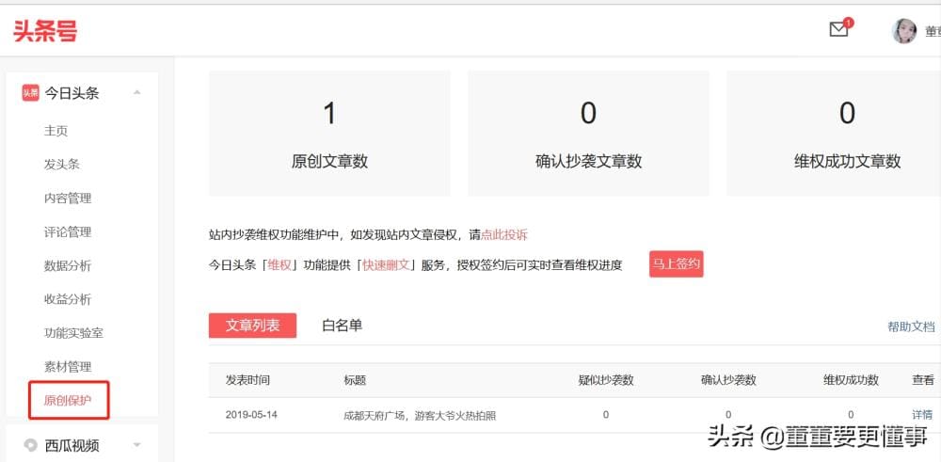Expand the 西瓜视频 sidebar section arrow

(x=136, y=445)
